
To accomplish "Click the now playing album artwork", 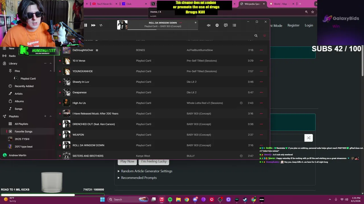I will tap(122, 25).
